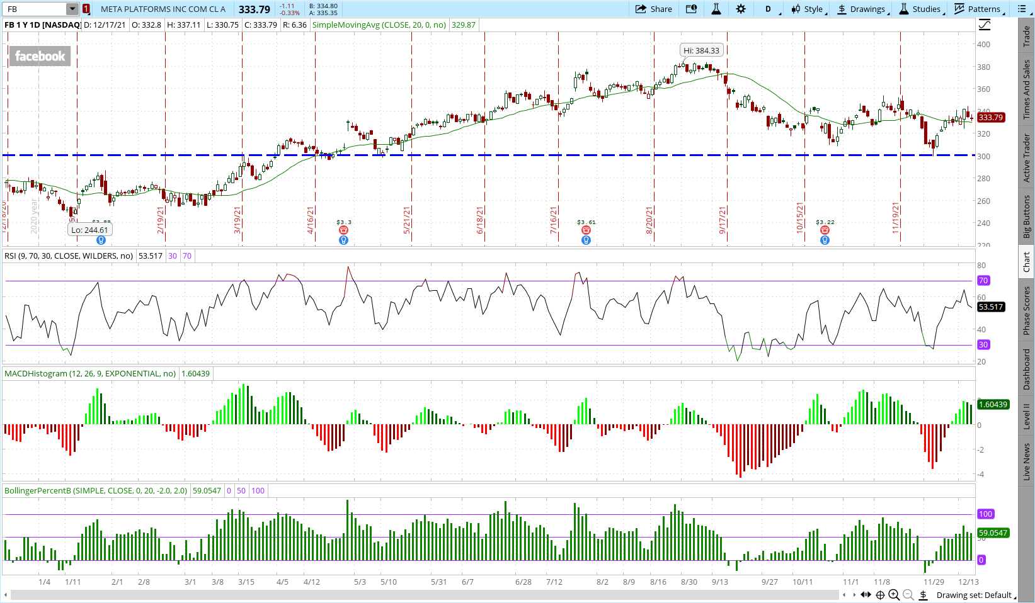Select the Chart side tab
Viewport: 1035px width, 603px height.
click(1027, 262)
